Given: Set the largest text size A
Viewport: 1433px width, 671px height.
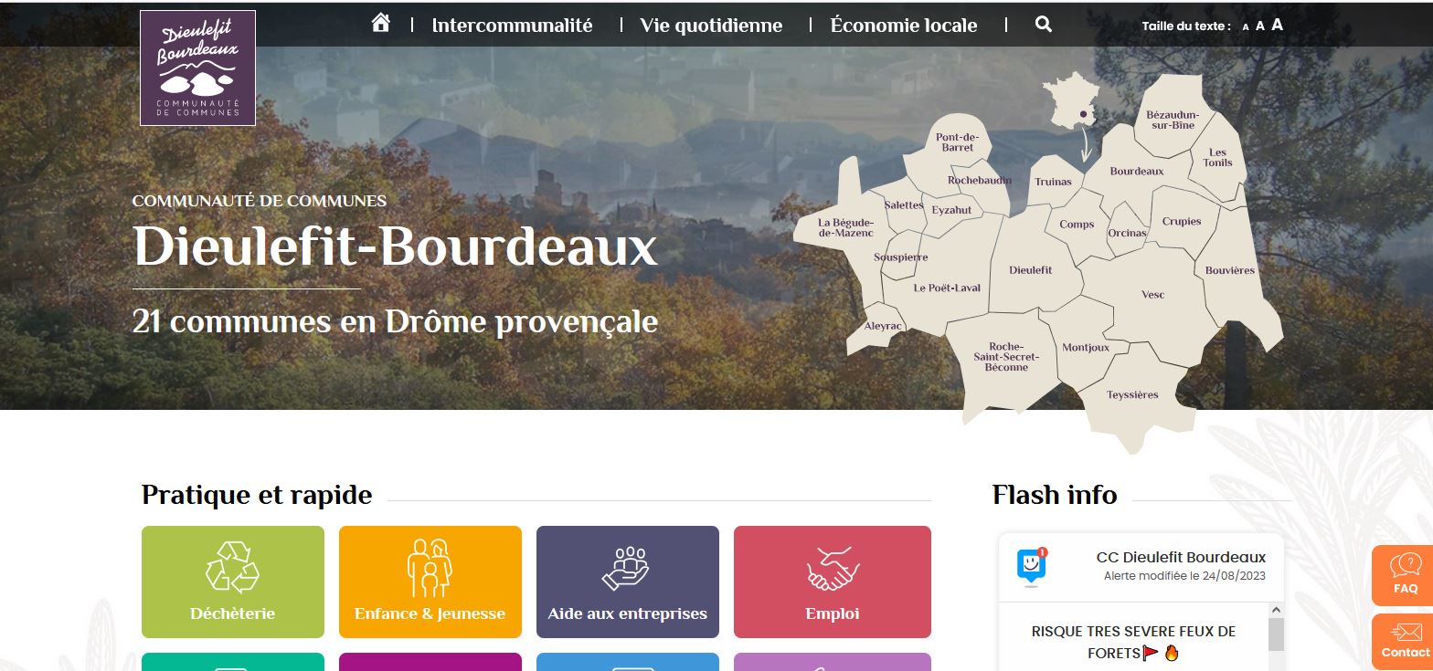Looking at the screenshot, I should [1278, 25].
